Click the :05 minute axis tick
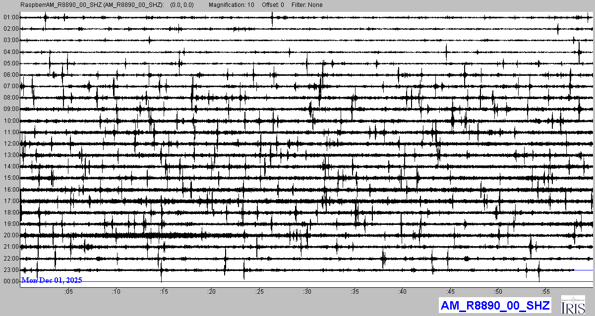The image size is (595, 316). pyautogui.click(x=68, y=292)
